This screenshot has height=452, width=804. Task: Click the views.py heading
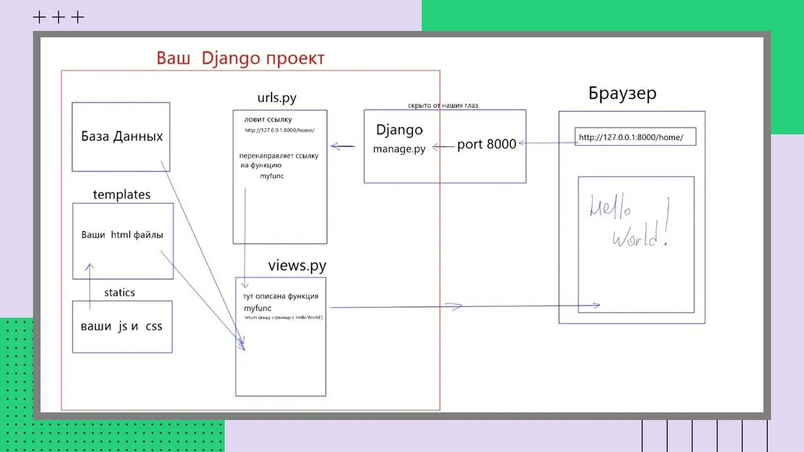tap(297, 265)
